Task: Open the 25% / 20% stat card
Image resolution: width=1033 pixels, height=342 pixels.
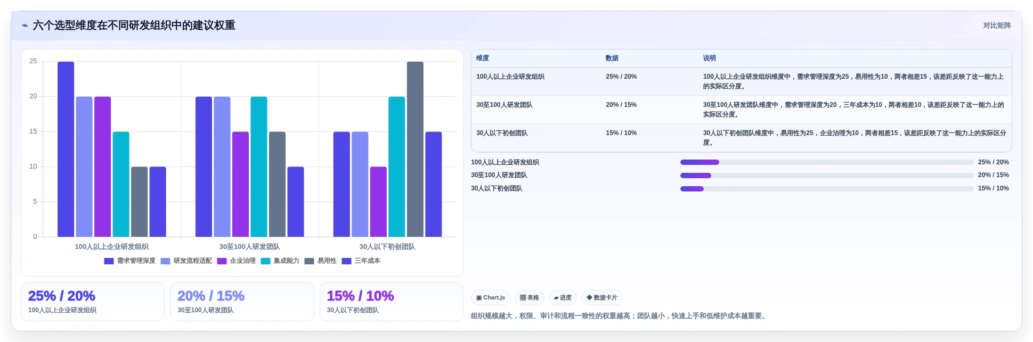Action: [x=93, y=302]
